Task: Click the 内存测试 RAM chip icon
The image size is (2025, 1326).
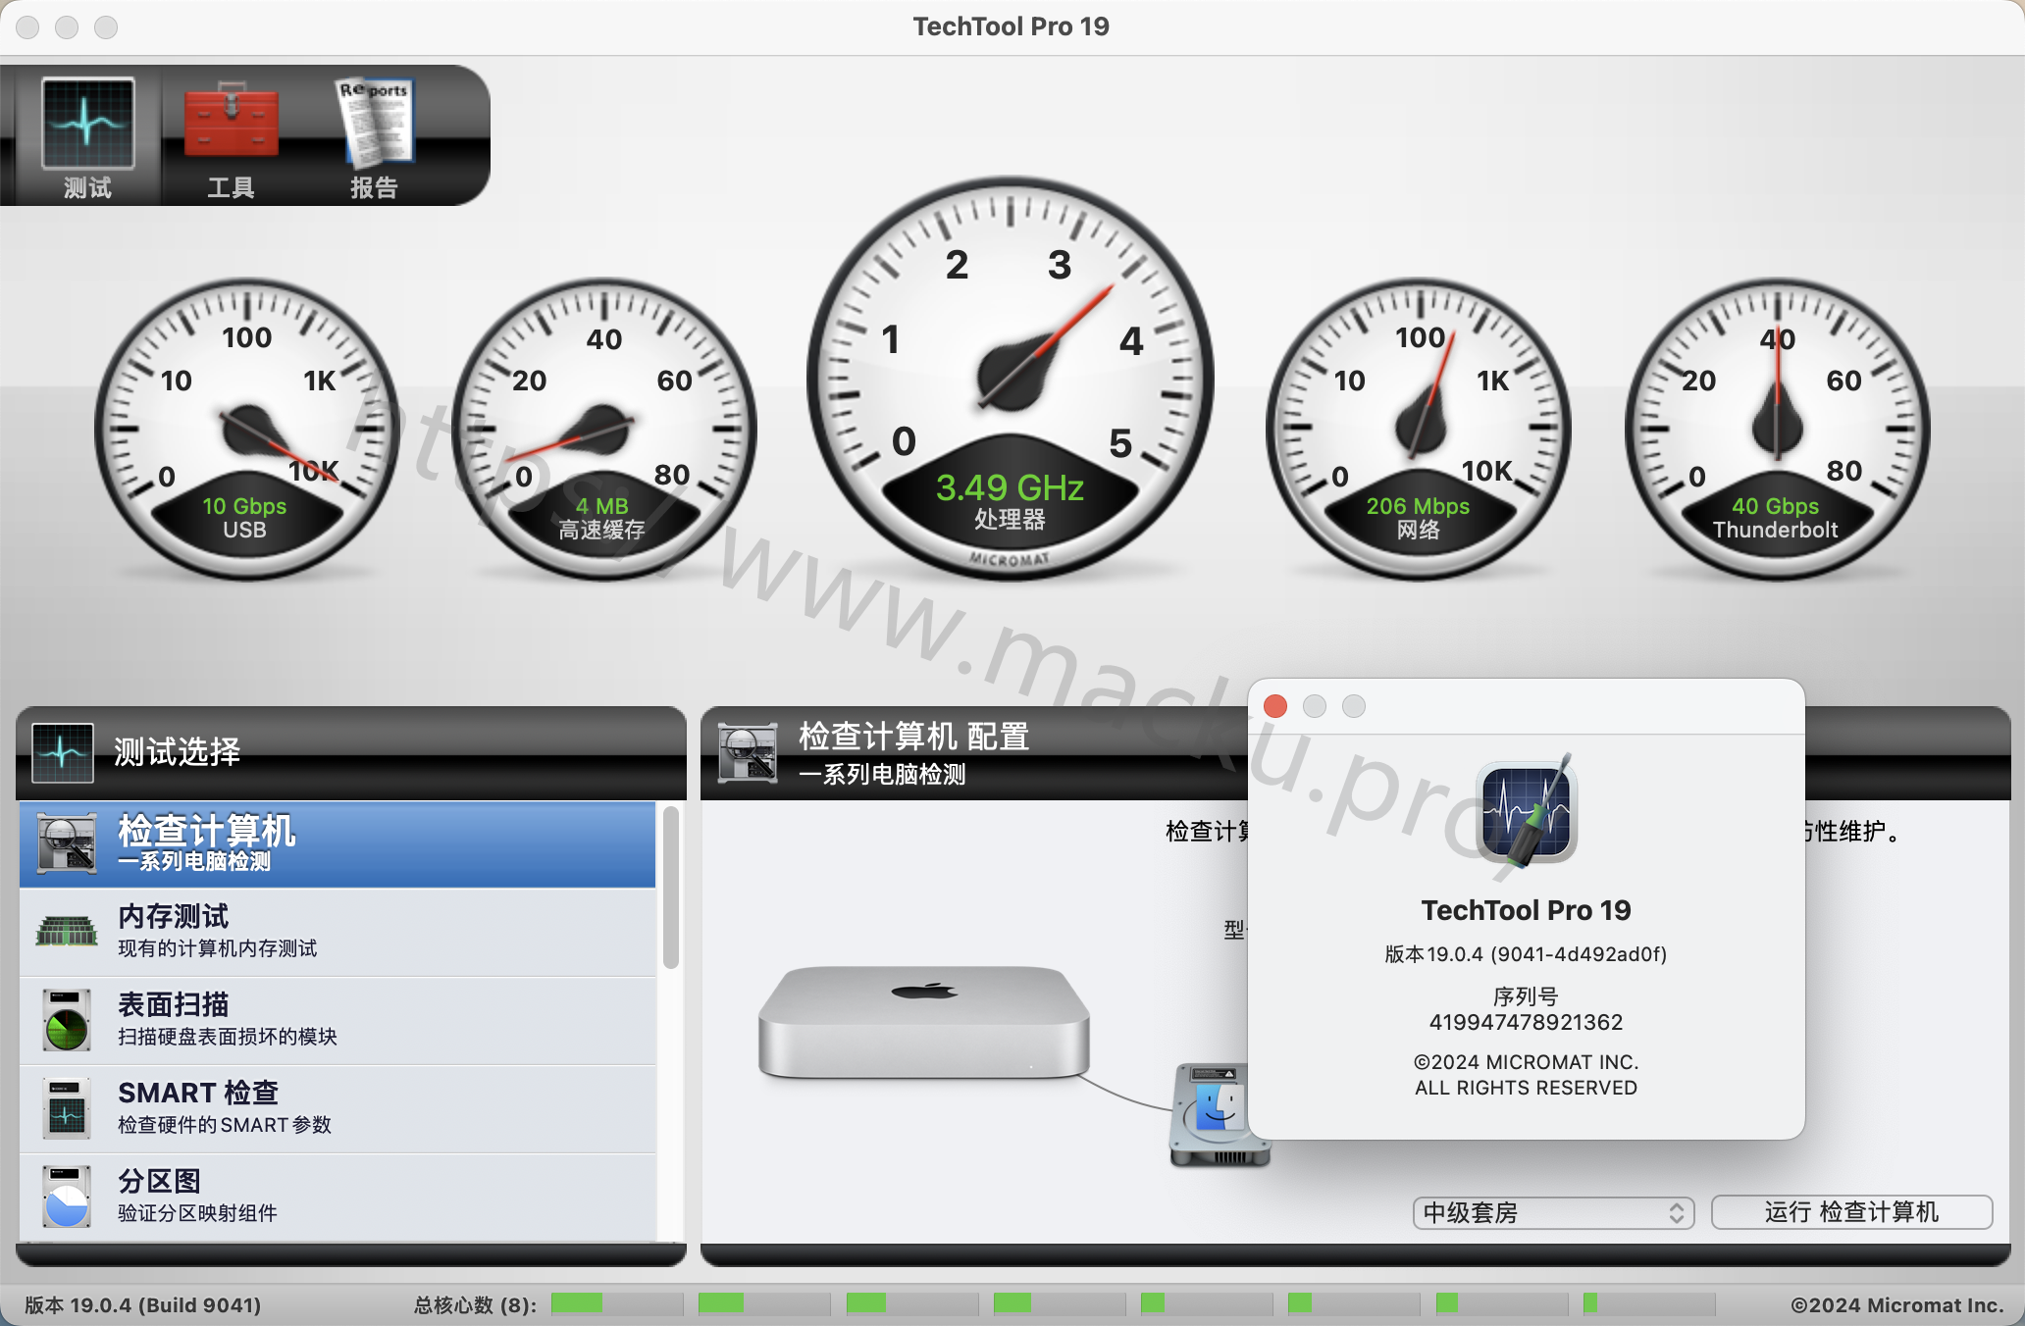Action: [x=67, y=930]
